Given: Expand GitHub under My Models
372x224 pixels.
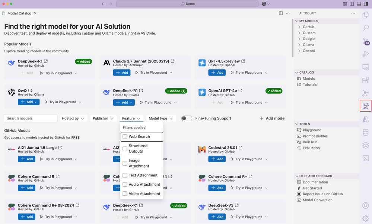Looking at the screenshot, I should pos(308,27).
